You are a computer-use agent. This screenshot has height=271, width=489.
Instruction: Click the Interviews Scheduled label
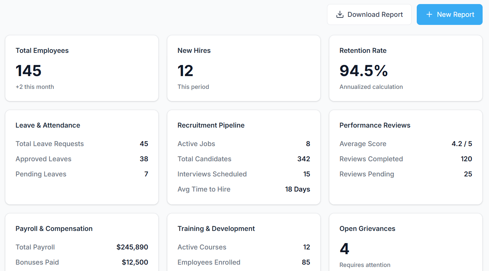(x=212, y=174)
